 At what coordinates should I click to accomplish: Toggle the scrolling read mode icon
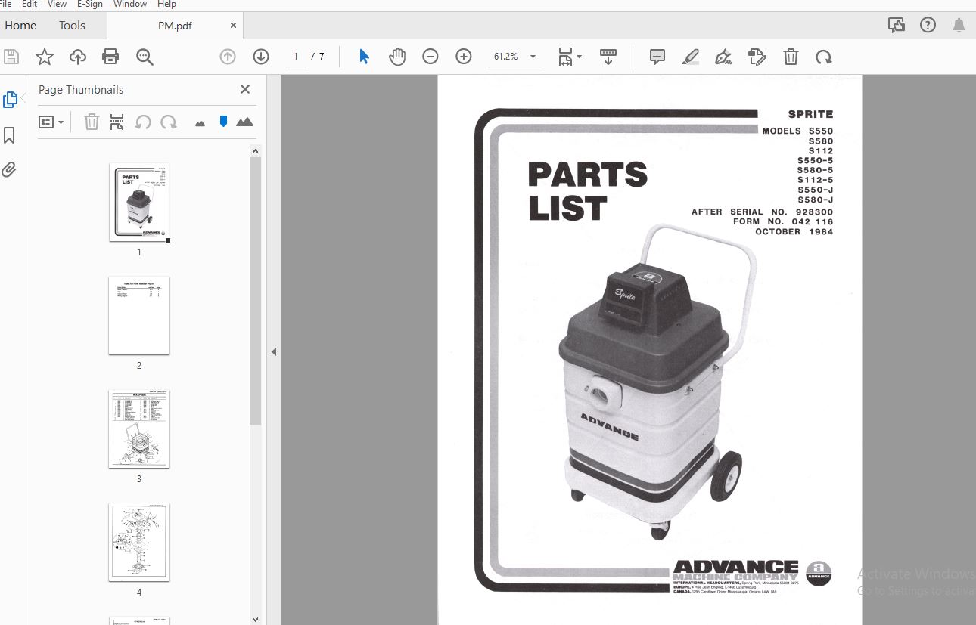[x=608, y=57]
